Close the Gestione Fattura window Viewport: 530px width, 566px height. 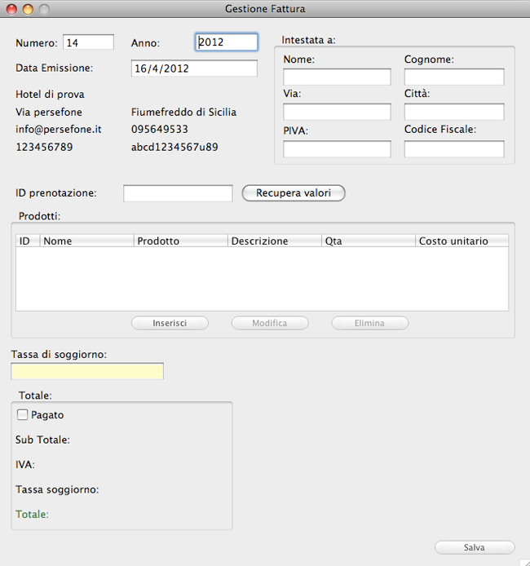11,9
